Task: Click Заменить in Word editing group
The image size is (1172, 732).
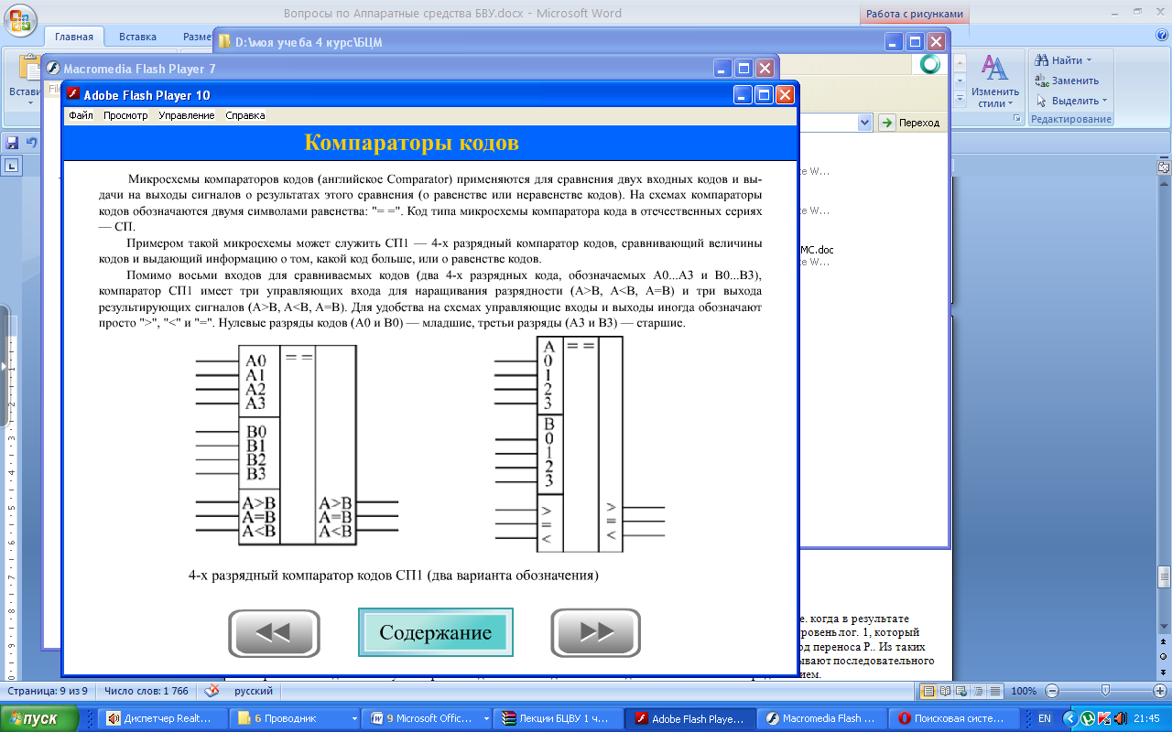Action: [1067, 81]
